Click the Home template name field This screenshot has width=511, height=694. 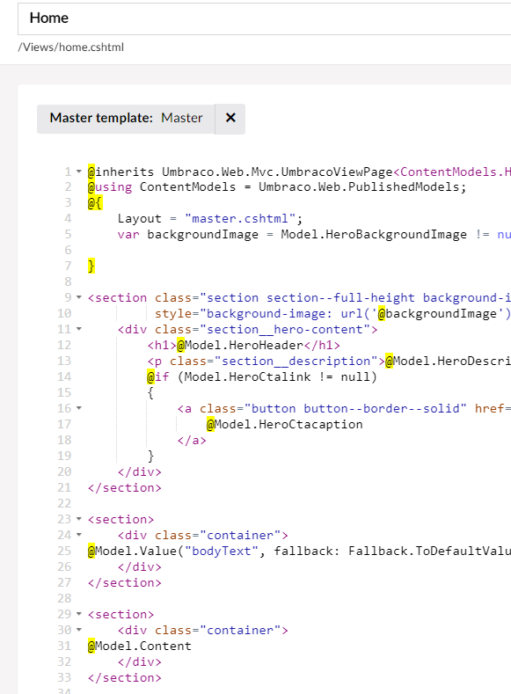pyautogui.click(x=265, y=18)
